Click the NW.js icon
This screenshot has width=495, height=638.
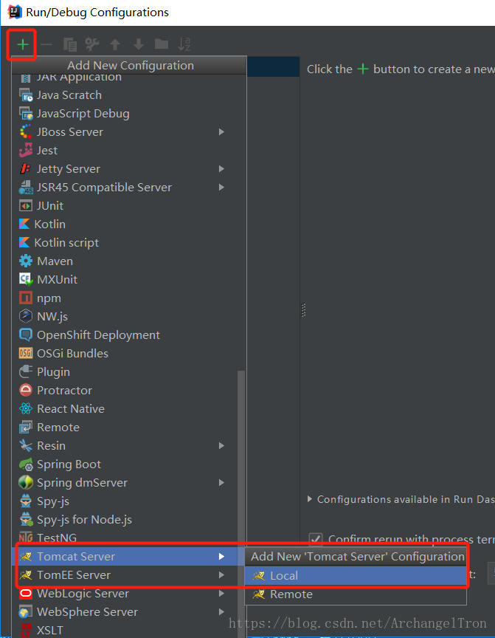pyautogui.click(x=26, y=316)
